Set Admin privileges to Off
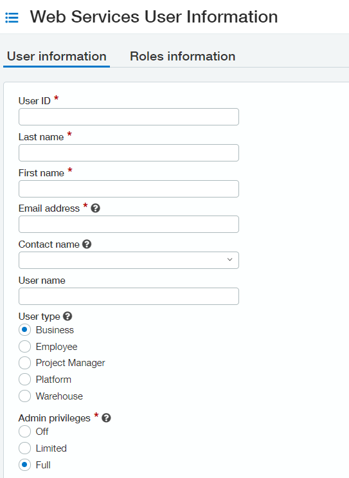The image size is (349, 478). [24, 432]
